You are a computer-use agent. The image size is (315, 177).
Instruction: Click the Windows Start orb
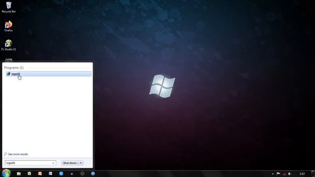click(6, 174)
